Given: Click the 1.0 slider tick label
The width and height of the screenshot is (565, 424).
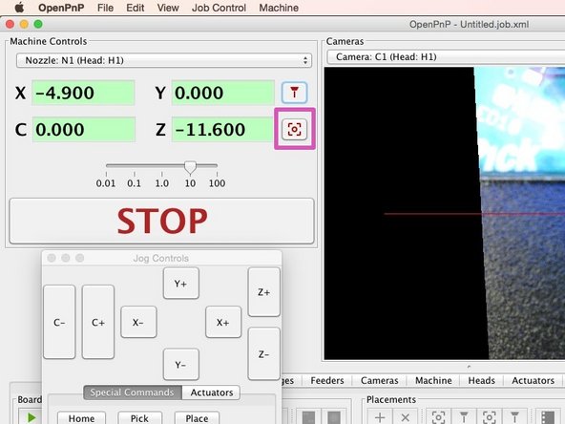Looking at the screenshot, I should tap(162, 183).
